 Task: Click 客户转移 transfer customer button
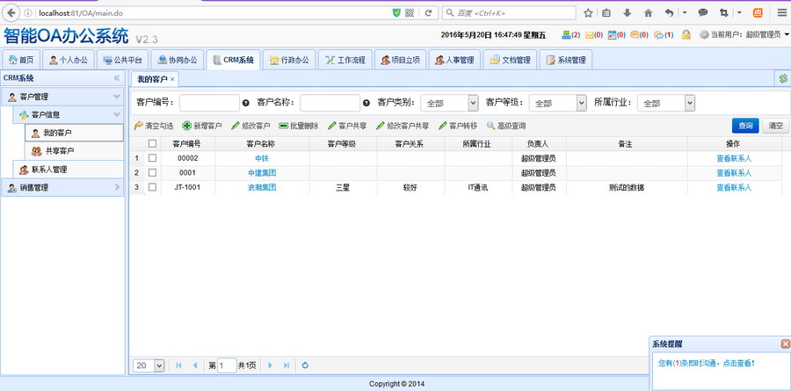pos(458,126)
